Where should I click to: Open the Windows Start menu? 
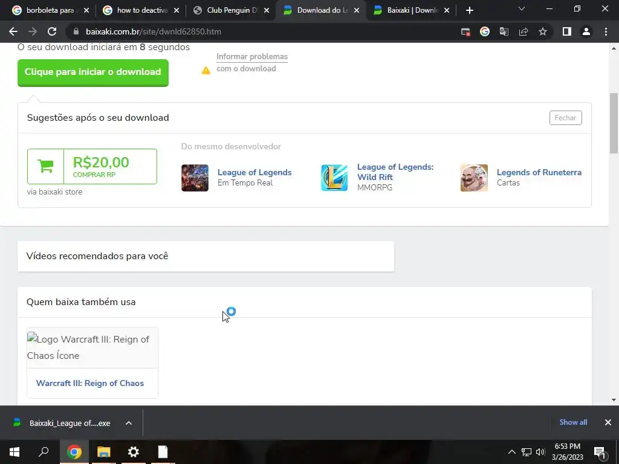pos(15,452)
